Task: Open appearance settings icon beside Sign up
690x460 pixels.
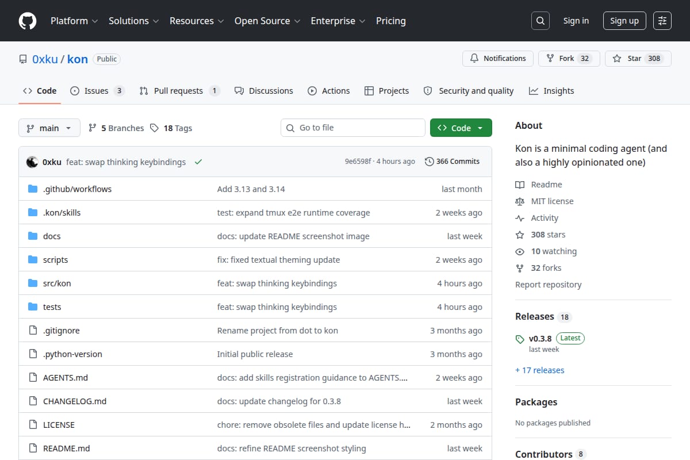Action: 662,21
